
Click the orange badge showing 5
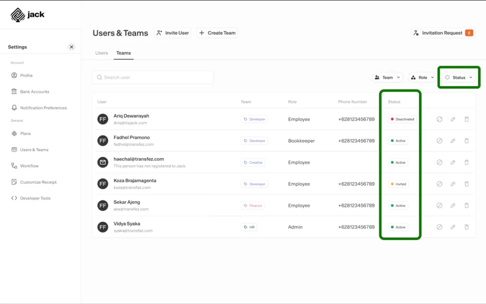(x=469, y=33)
